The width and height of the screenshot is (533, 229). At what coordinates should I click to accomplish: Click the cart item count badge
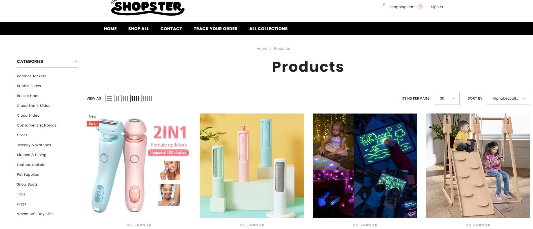[x=420, y=7]
